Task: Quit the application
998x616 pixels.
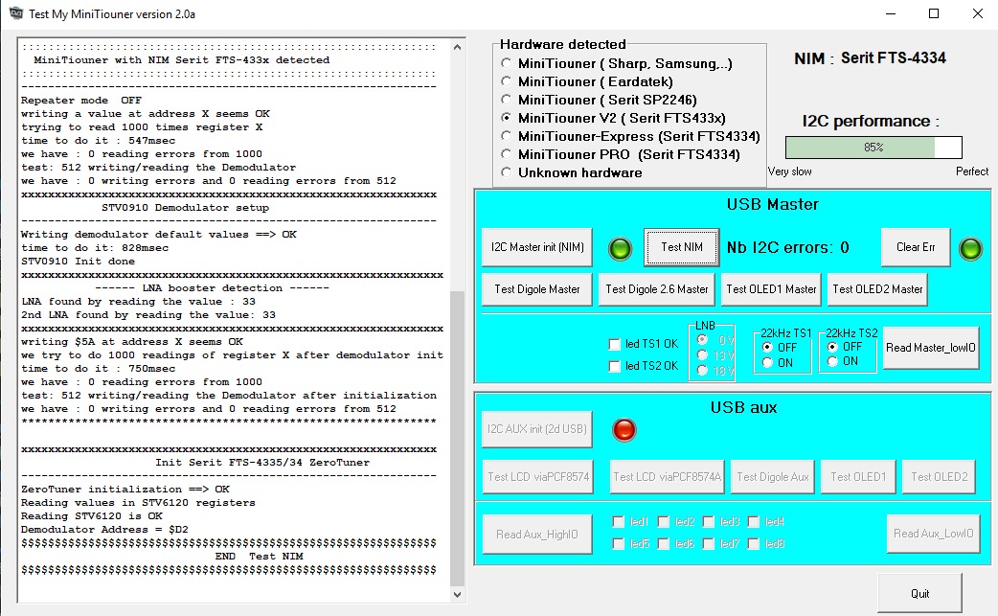Action: coord(919,593)
